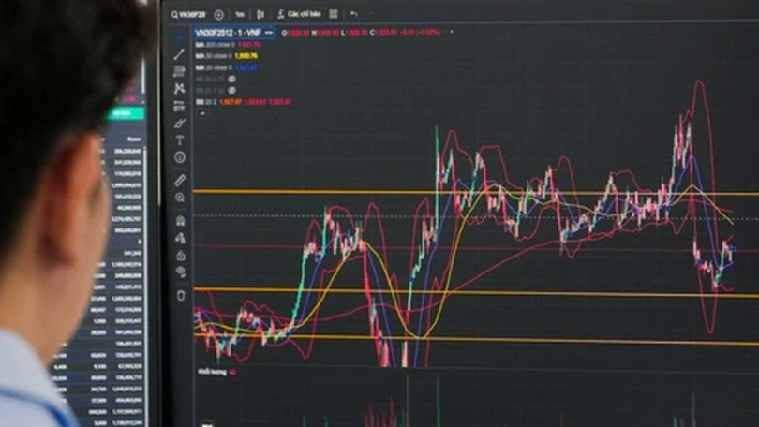Open the indicator templates grid icon
Viewport: 759px width, 427px height.
click(333, 14)
